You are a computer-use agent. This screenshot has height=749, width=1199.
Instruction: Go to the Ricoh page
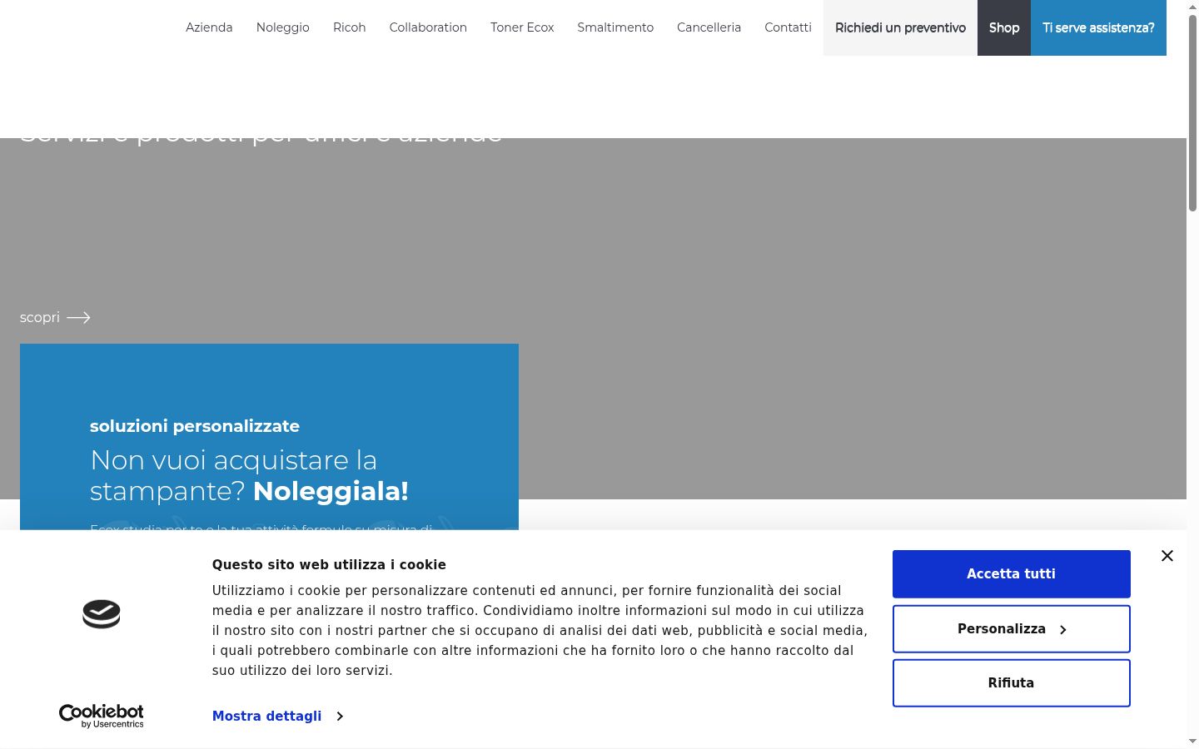pos(350,27)
